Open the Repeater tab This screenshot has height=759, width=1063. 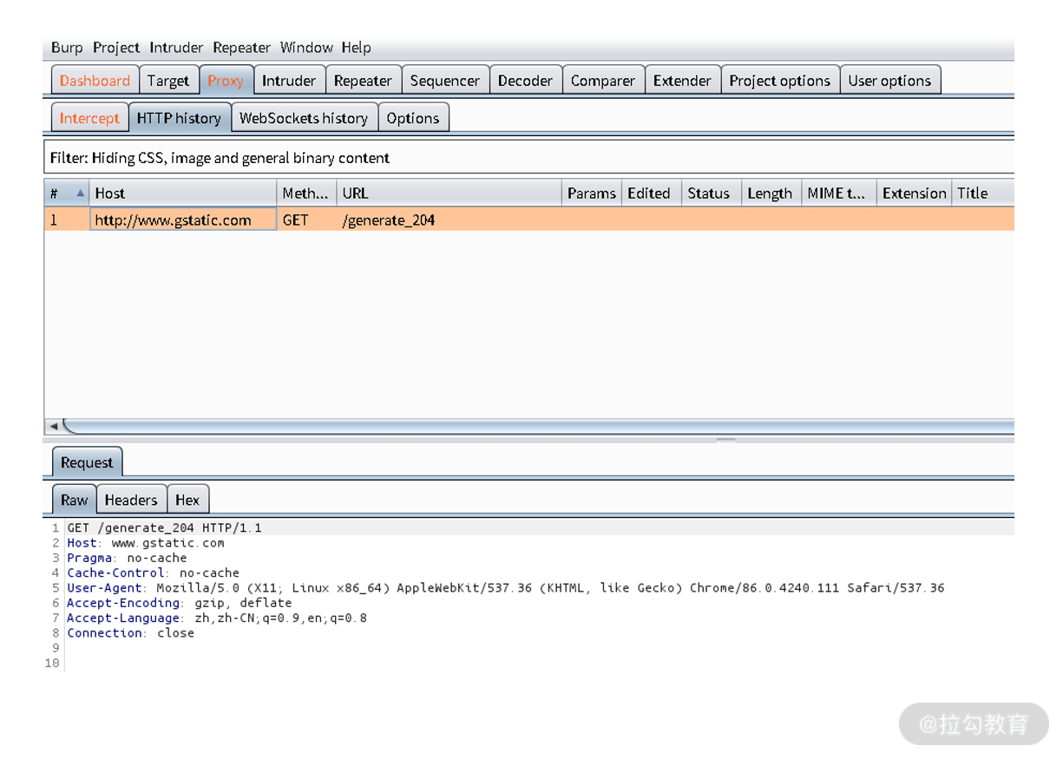[363, 81]
